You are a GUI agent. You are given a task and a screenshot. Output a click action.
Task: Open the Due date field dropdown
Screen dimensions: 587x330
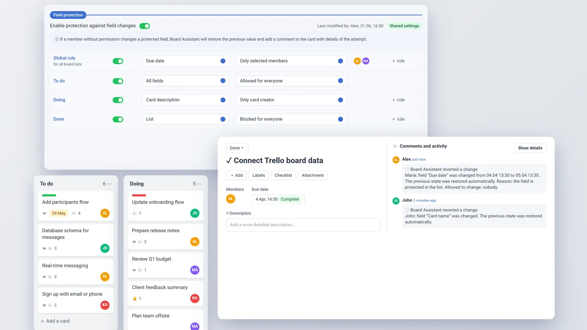(186, 61)
